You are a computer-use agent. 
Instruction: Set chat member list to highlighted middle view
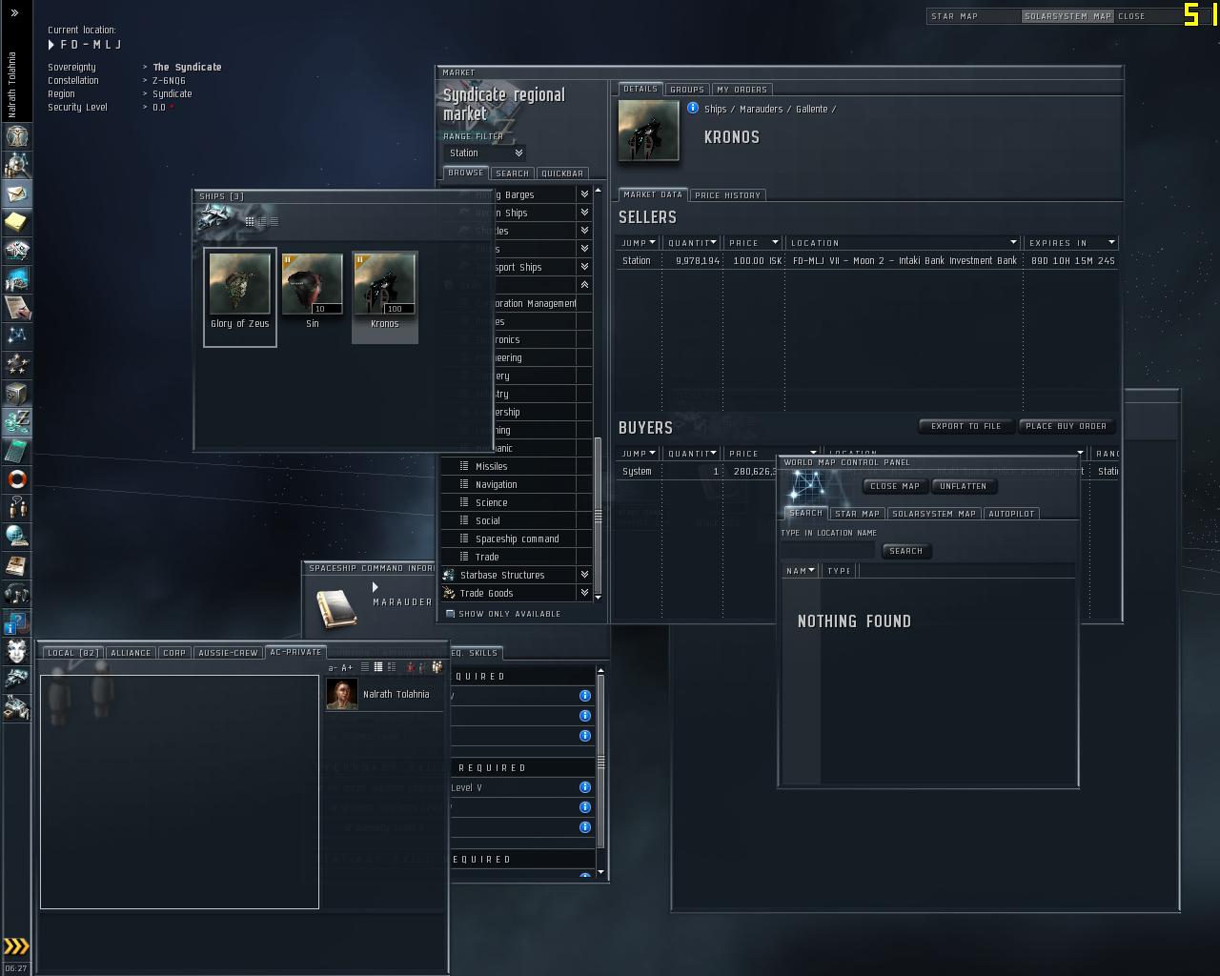click(378, 667)
